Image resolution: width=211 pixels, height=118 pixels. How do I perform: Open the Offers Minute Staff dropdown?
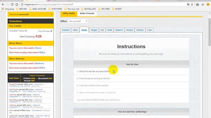pos(78,21)
